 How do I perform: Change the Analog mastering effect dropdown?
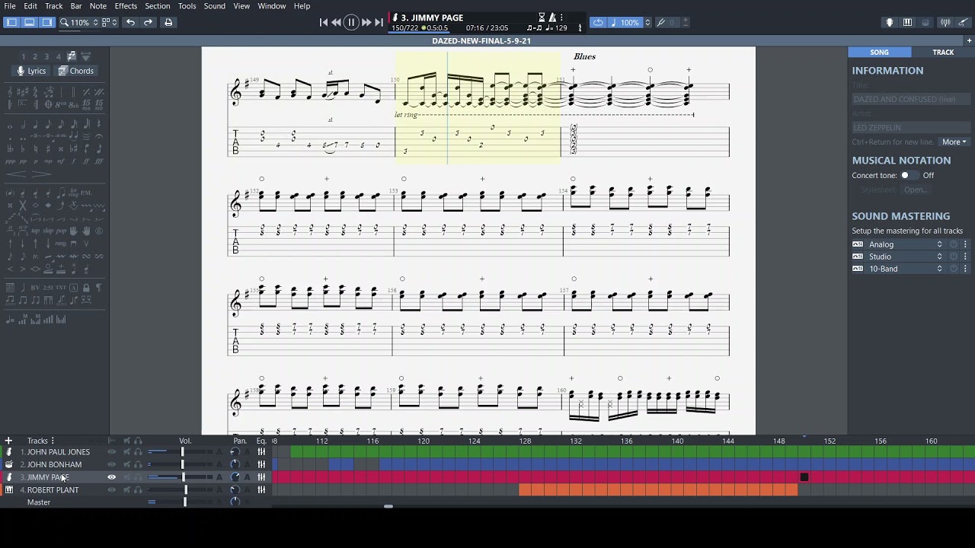tap(905, 244)
